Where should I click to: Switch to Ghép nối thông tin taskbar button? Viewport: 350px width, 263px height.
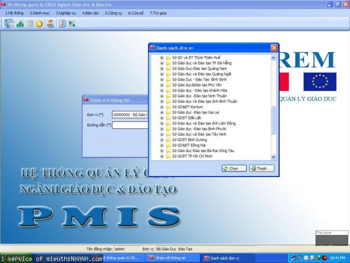tap(173, 258)
